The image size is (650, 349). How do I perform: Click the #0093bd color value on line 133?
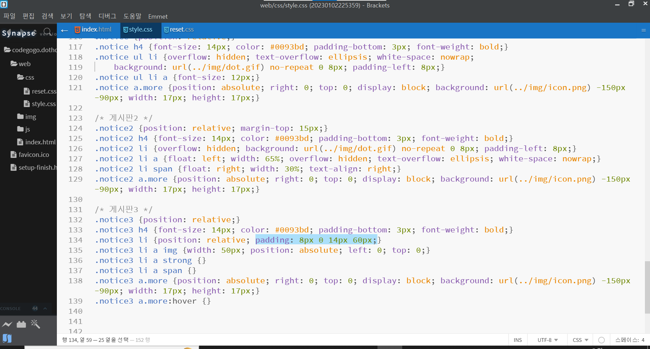[292, 230]
